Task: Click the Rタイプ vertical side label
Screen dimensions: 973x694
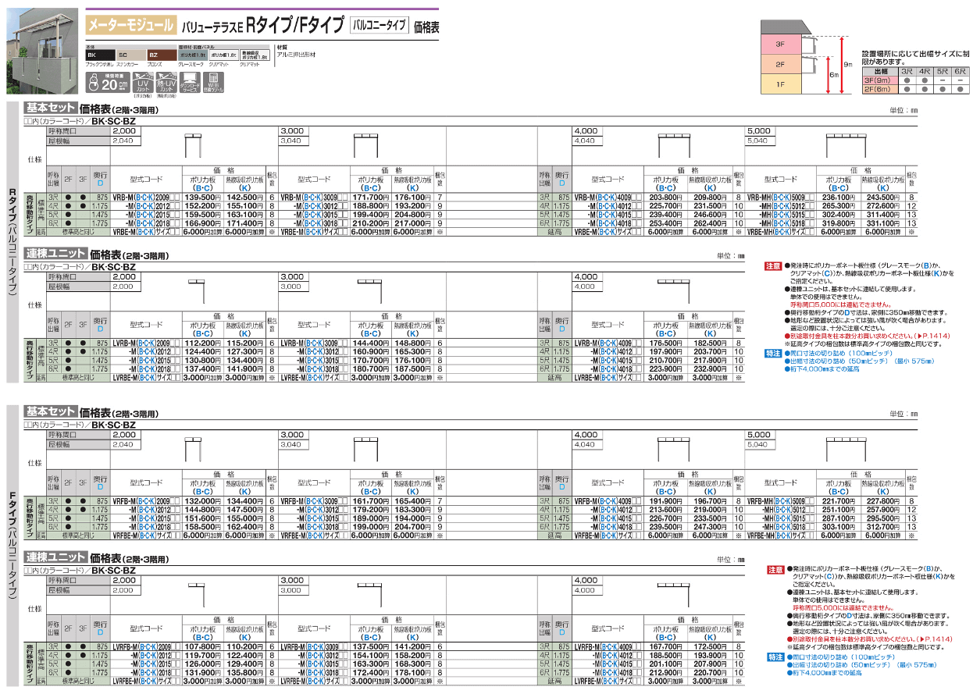Action: (x=12, y=240)
